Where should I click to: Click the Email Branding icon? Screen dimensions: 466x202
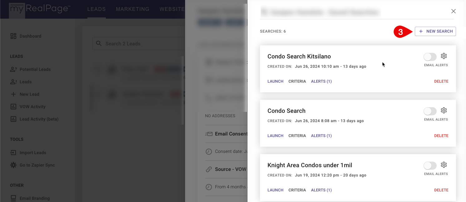(x=13, y=198)
